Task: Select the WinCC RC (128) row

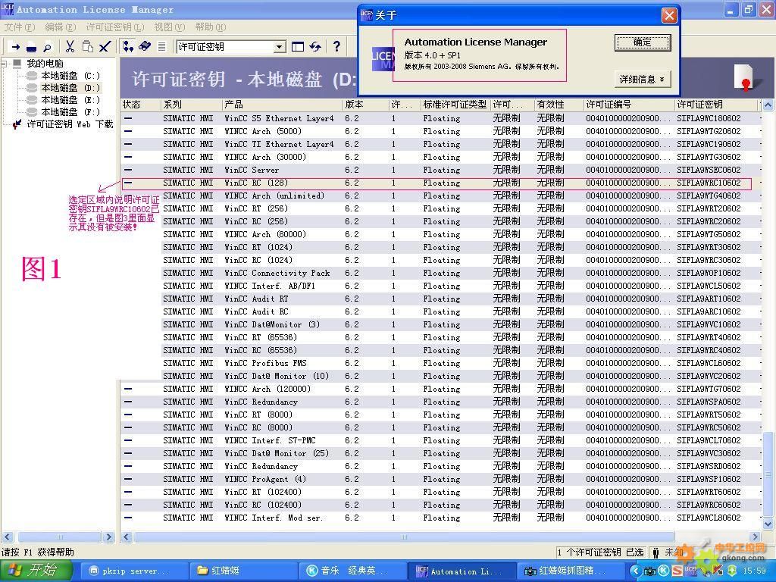Action: tap(440, 183)
